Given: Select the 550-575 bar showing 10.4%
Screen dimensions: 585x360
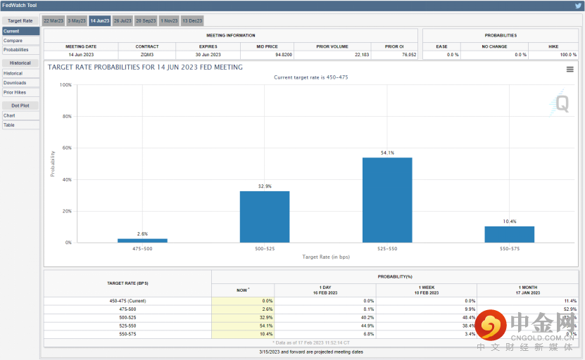Looking at the screenshot, I should [x=509, y=234].
